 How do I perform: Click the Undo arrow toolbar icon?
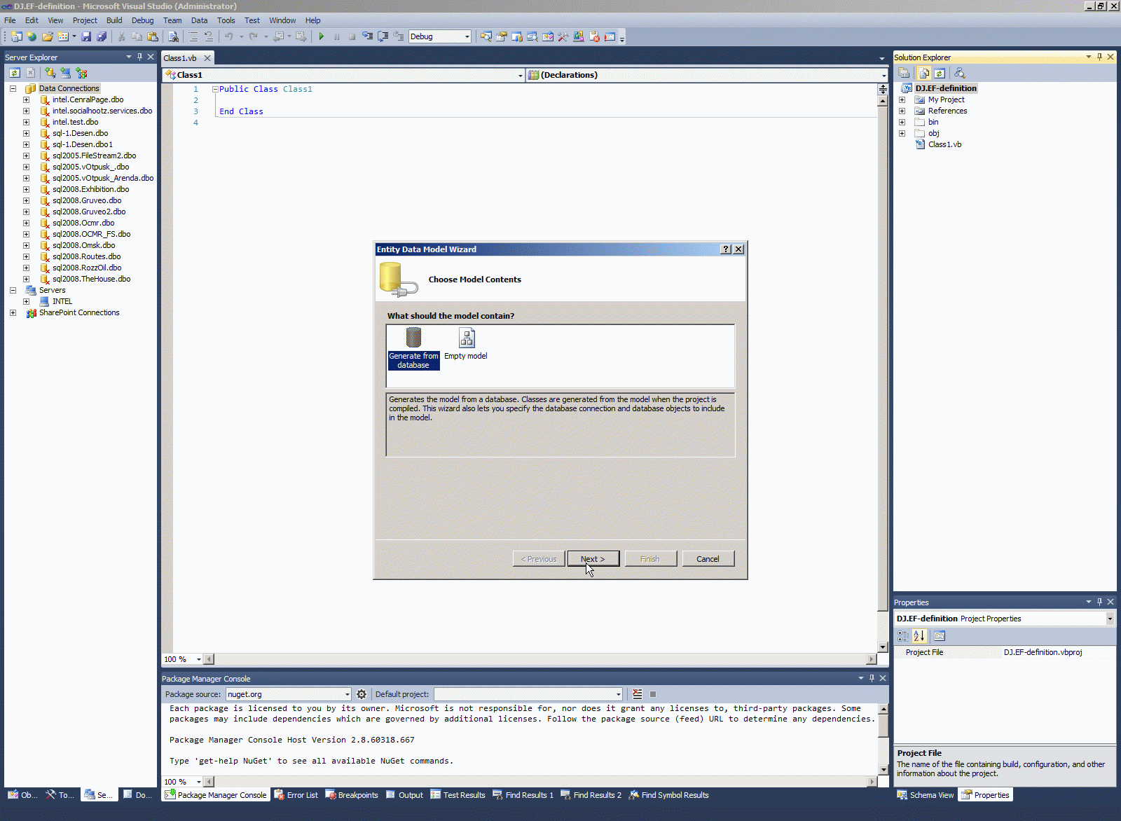click(228, 36)
